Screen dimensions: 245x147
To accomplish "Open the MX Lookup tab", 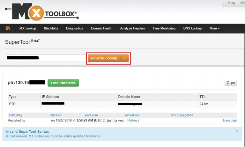I will tap(27, 28).
